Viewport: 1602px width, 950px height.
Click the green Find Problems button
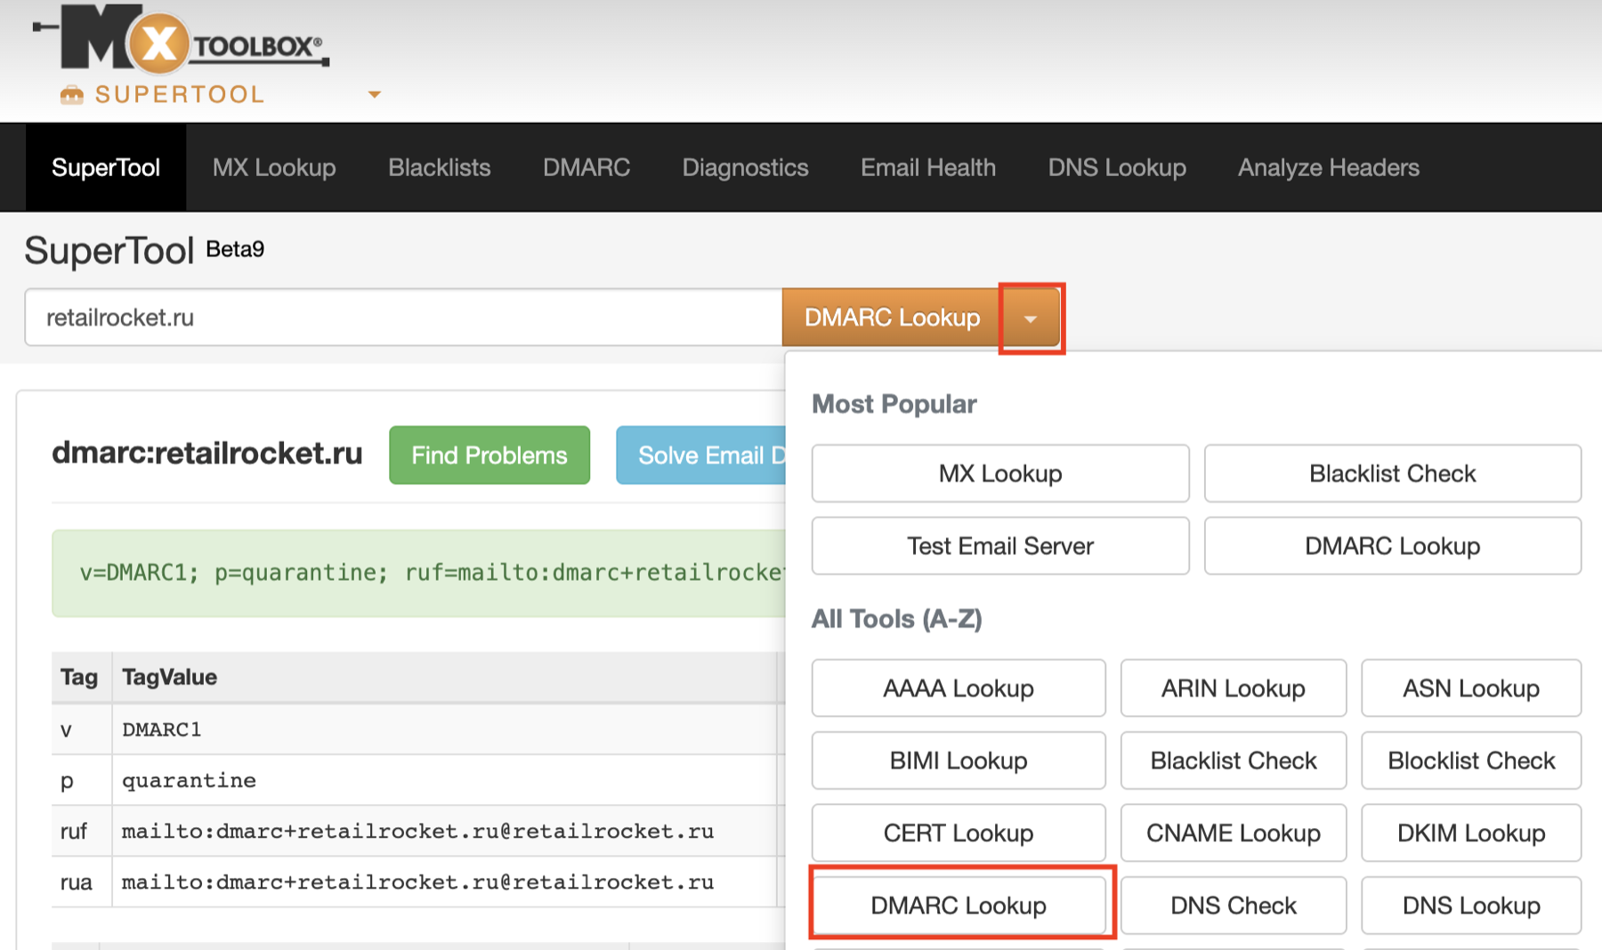point(489,455)
